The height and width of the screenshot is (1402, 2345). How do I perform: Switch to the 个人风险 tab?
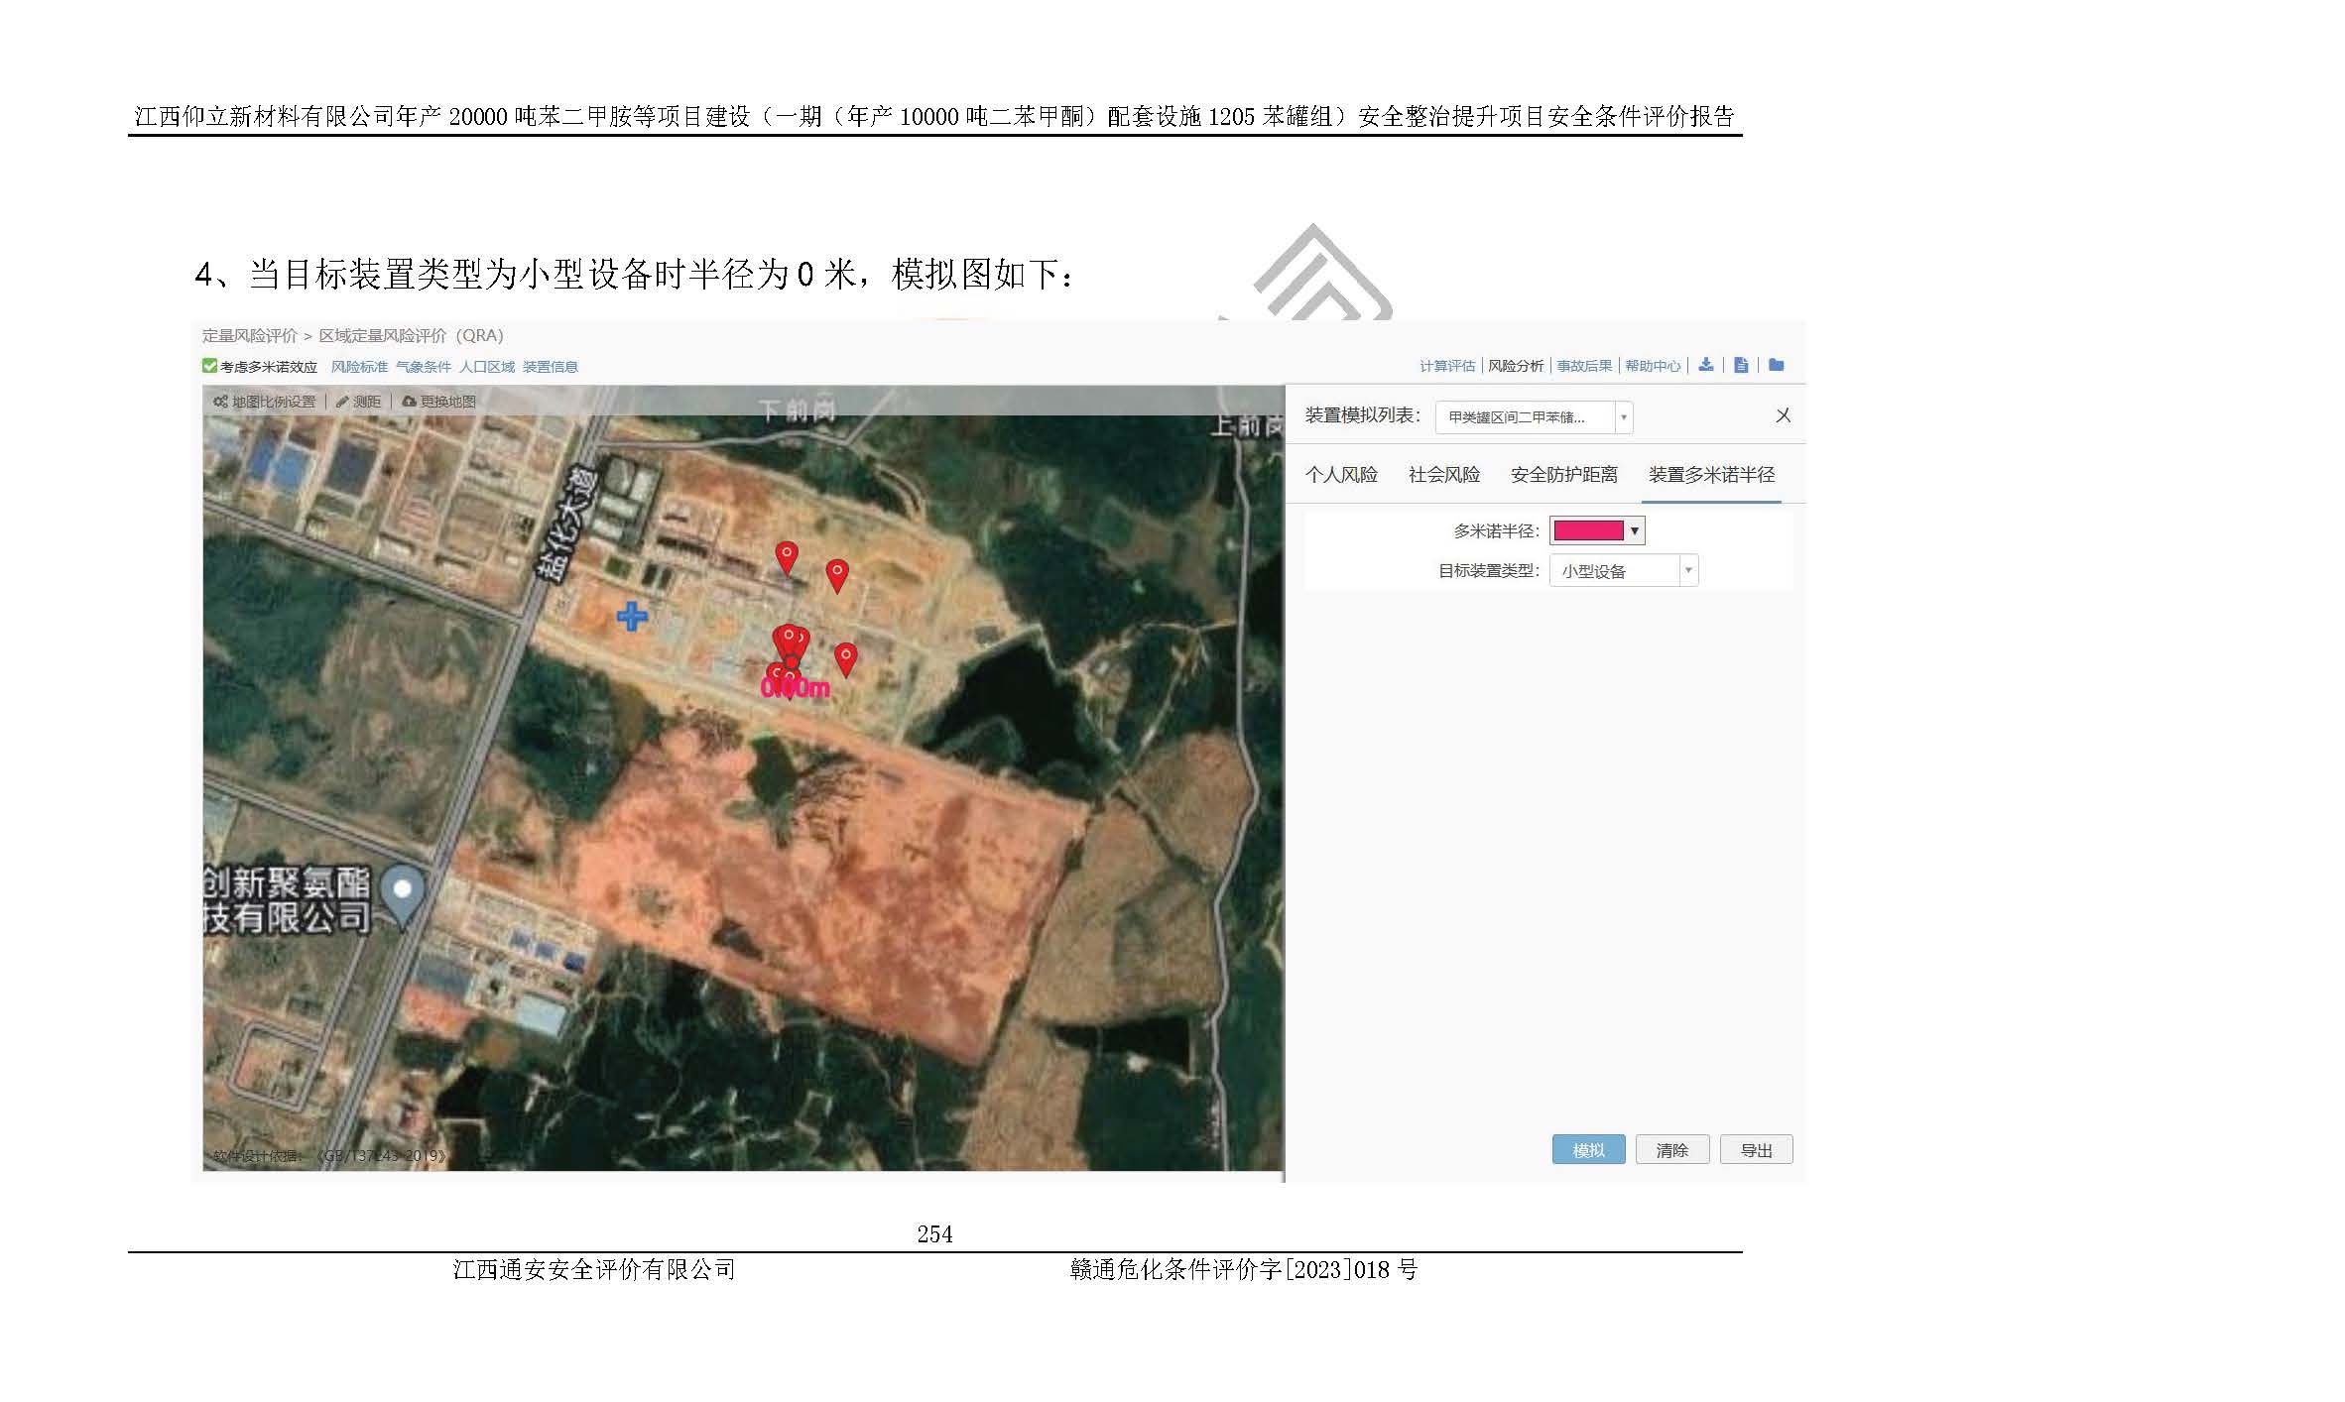[x=1341, y=475]
